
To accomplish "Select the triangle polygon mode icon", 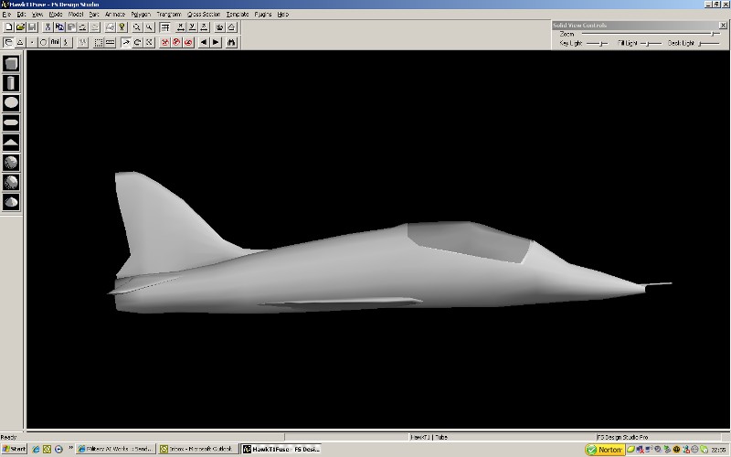I will [20, 42].
